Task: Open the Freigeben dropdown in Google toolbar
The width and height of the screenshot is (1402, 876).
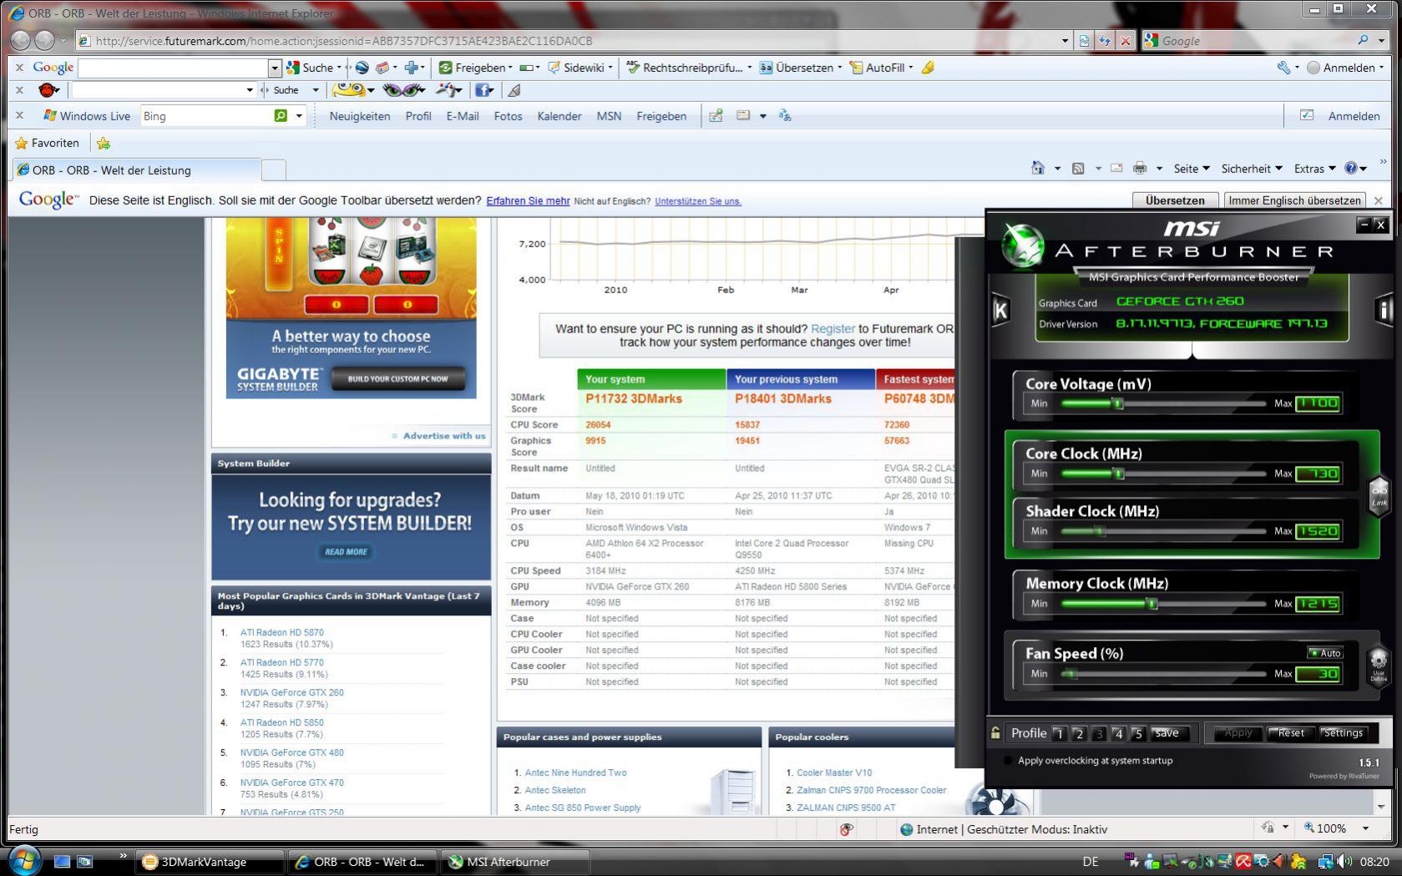Action: [x=509, y=68]
